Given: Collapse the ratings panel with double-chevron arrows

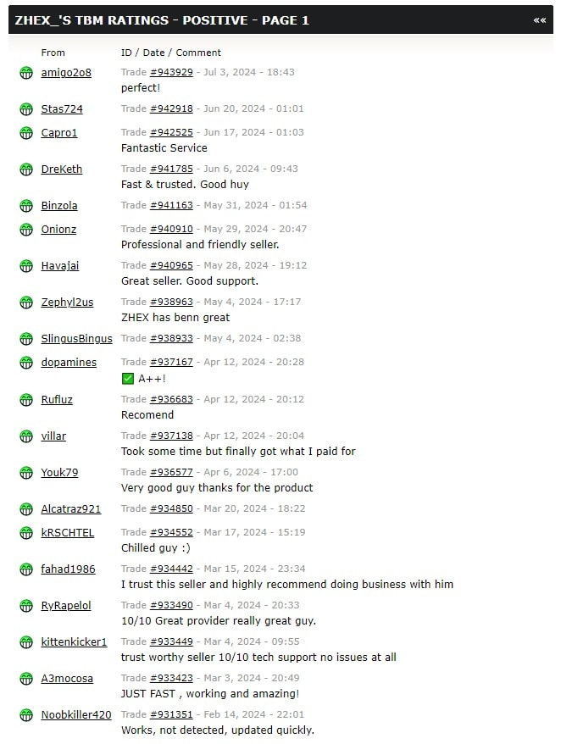Looking at the screenshot, I should 539,20.
